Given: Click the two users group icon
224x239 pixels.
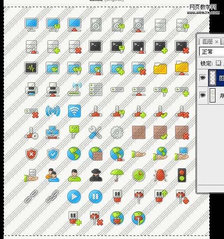Looking at the screenshot, I should tap(52, 175).
